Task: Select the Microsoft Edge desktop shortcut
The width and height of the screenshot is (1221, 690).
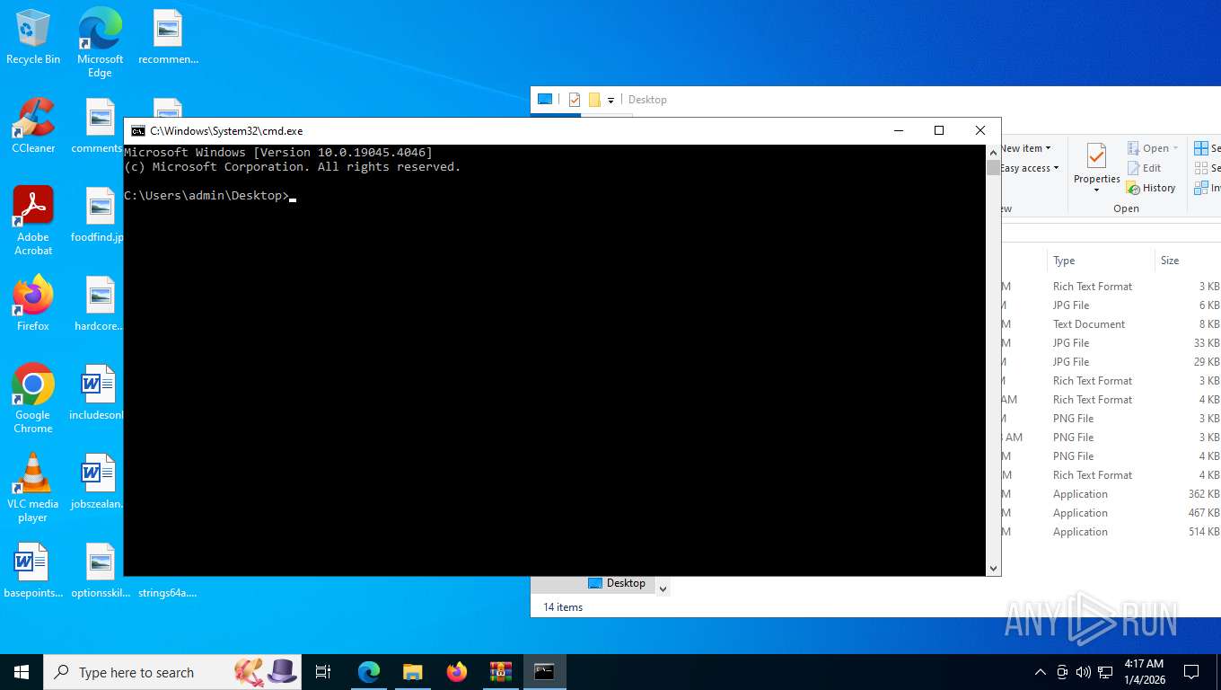Action: click(100, 43)
